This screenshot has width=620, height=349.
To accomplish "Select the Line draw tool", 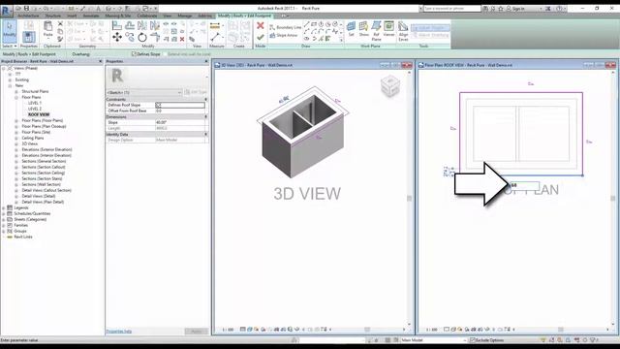I will pos(307,24).
